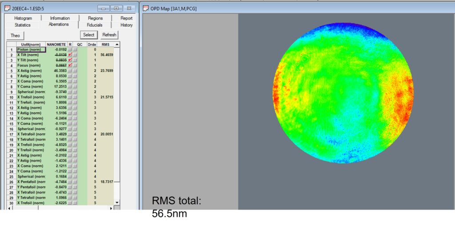Switch to the Histogram tab

tap(23, 18)
